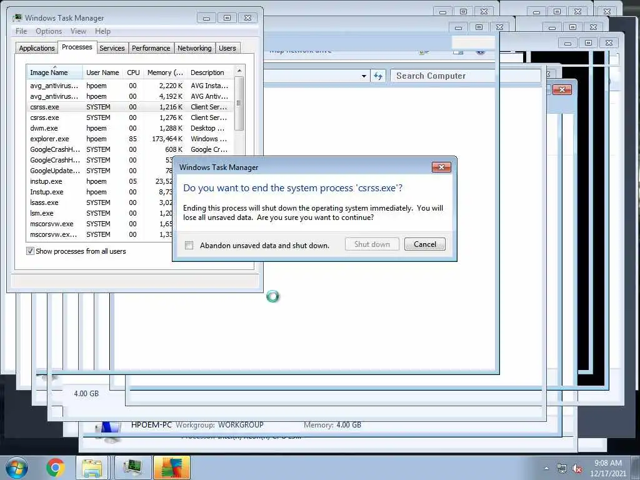Sort by Image Name column header
This screenshot has width=640, height=480.
point(54,72)
